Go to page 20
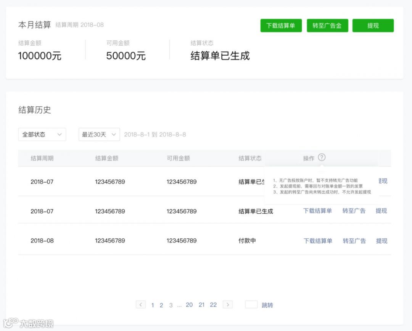Screen dimensions: 412x331 click(189, 305)
